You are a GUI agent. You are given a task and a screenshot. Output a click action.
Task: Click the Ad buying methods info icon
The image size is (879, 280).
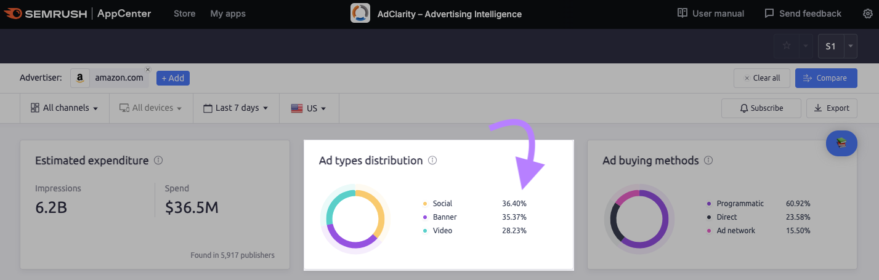tap(708, 161)
